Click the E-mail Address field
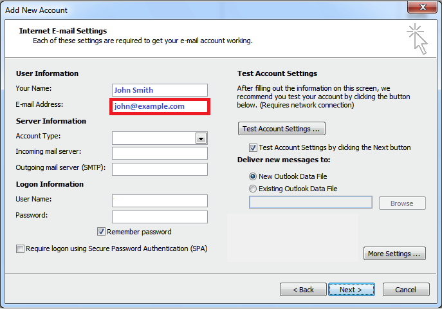Screen dimensions: 442x309 point(160,106)
